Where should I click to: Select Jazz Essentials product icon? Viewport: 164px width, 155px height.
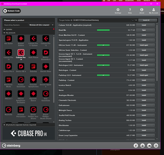point(46,94)
